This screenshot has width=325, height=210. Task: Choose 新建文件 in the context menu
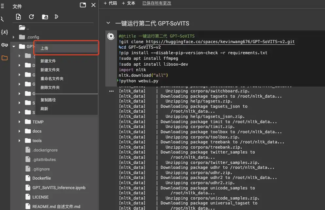[x=66, y=61]
